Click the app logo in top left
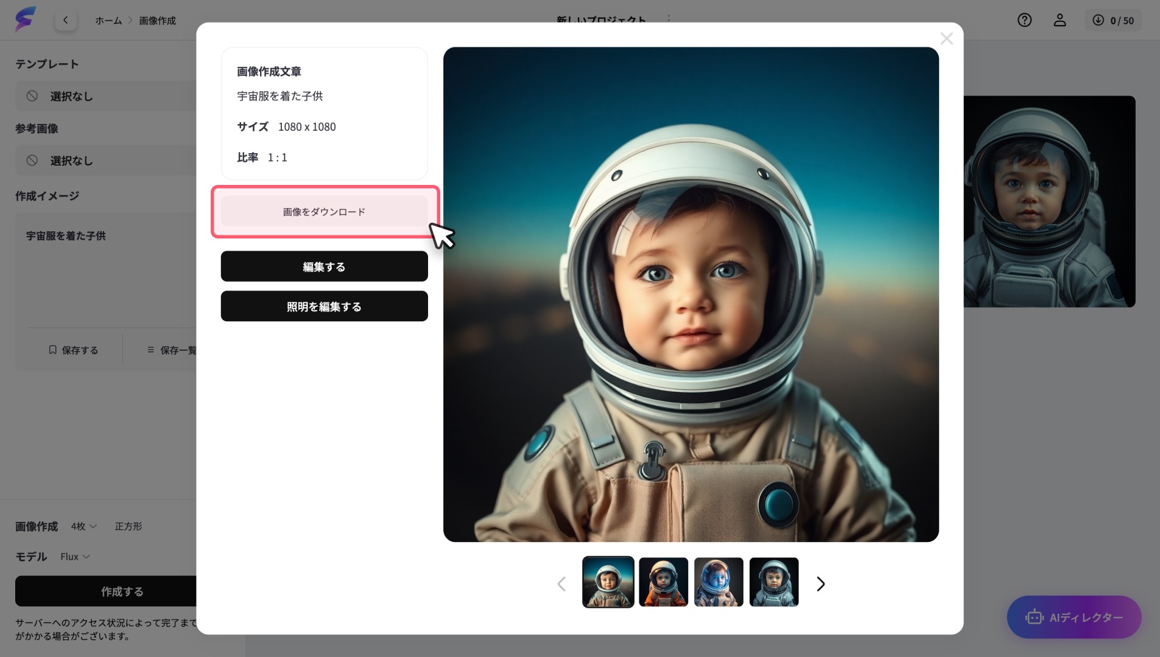The width and height of the screenshot is (1160, 657). coord(26,19)
